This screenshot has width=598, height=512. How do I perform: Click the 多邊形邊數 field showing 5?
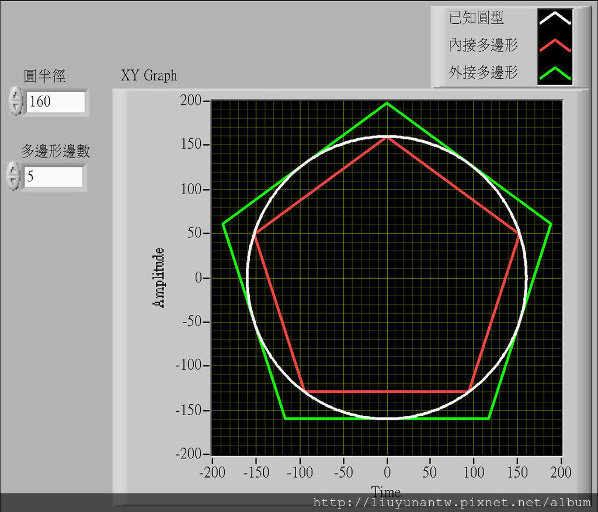pos(53,176)
